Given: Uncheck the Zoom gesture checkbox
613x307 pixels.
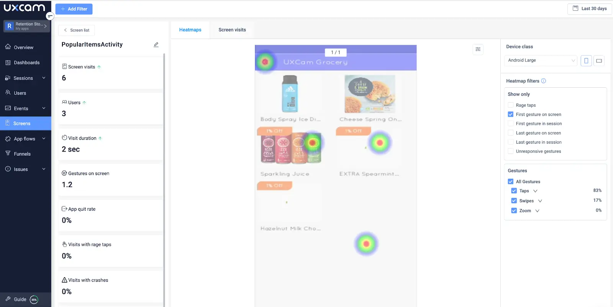Looking at the screenshot, I should pyautogui.click(x=514, y=211).
